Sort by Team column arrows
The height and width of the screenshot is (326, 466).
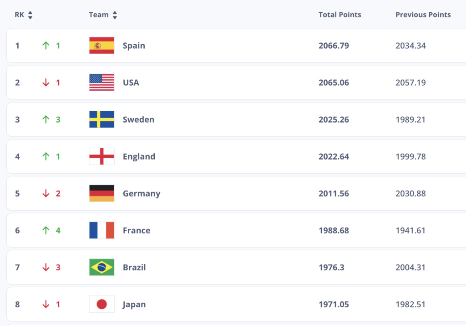click(x=115, y=15)
